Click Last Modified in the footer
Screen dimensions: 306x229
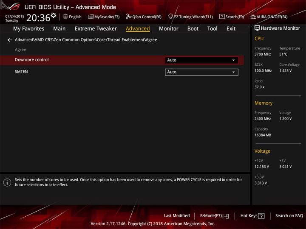pyautogui.click(x=177, y=216)
